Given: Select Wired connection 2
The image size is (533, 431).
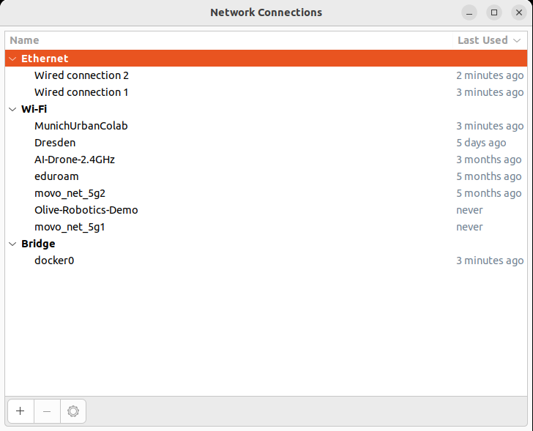Looking at the screenshot, I should point(81,75).
